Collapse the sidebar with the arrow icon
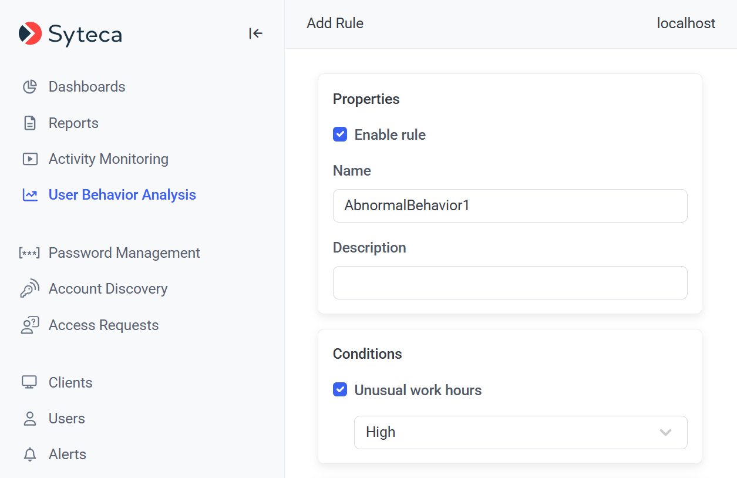 [x=255, y=33]
